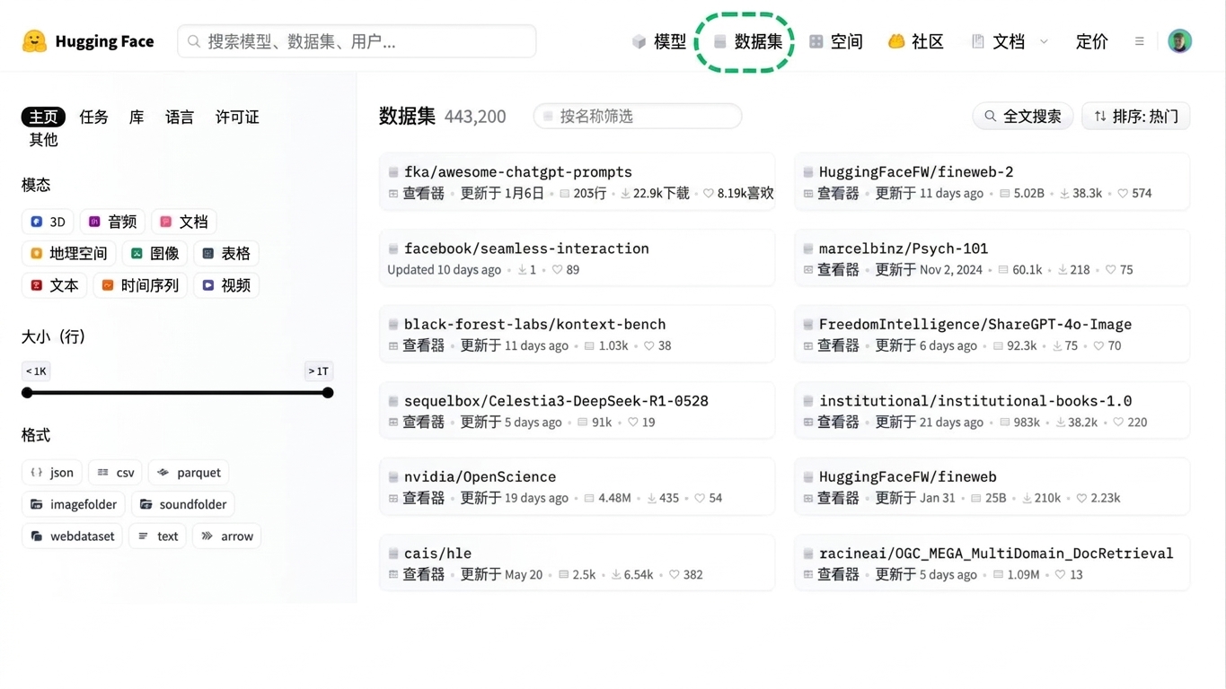1226x689 pixels.
Task: Click the heart icon on the cais/hle card
Action: click(x=675, y=575)
